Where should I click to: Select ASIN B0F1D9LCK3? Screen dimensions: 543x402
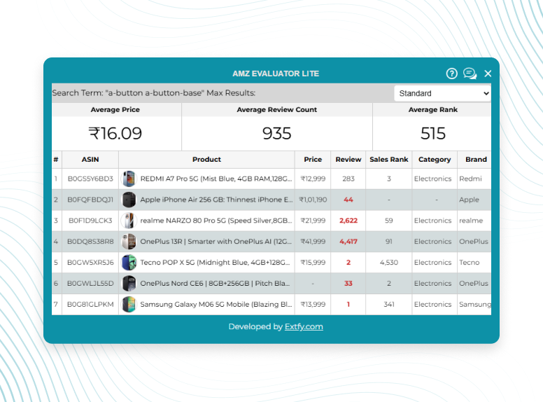click(90, 221)
